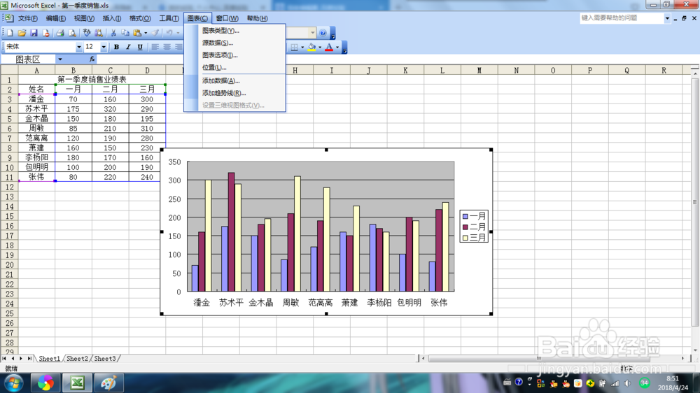700x393 pixels.
Task: Open the Paste options arrow
Action: point(146,33)
